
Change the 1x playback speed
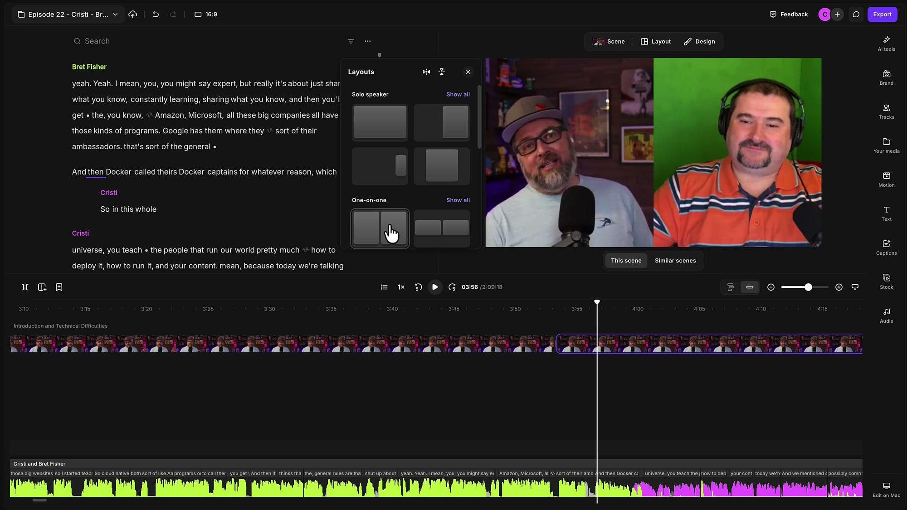coord(401,287)
